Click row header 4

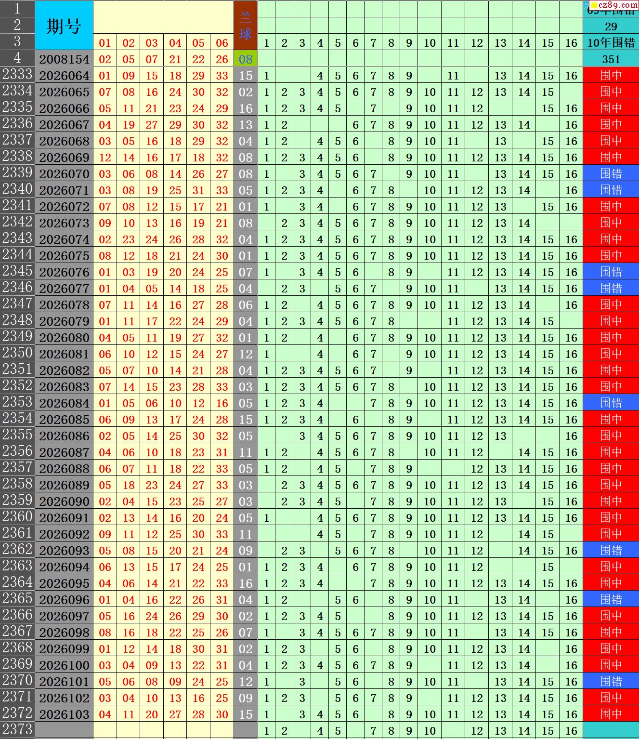17,58
